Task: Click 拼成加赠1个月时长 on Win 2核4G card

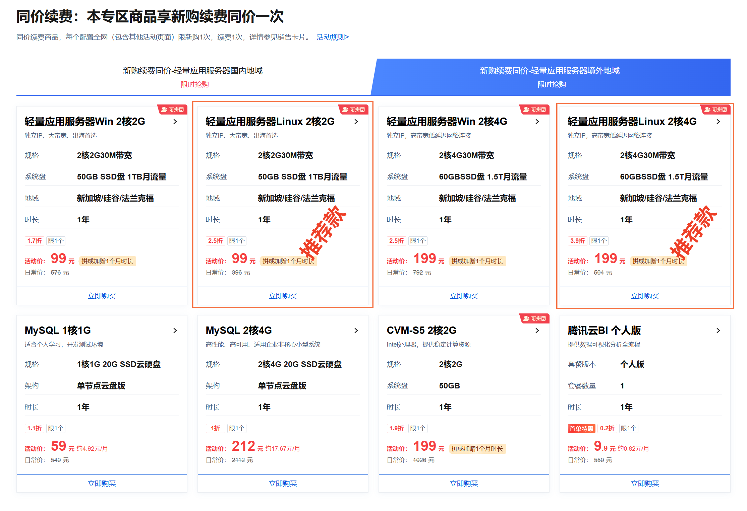Action: click(x=477, y=261)
